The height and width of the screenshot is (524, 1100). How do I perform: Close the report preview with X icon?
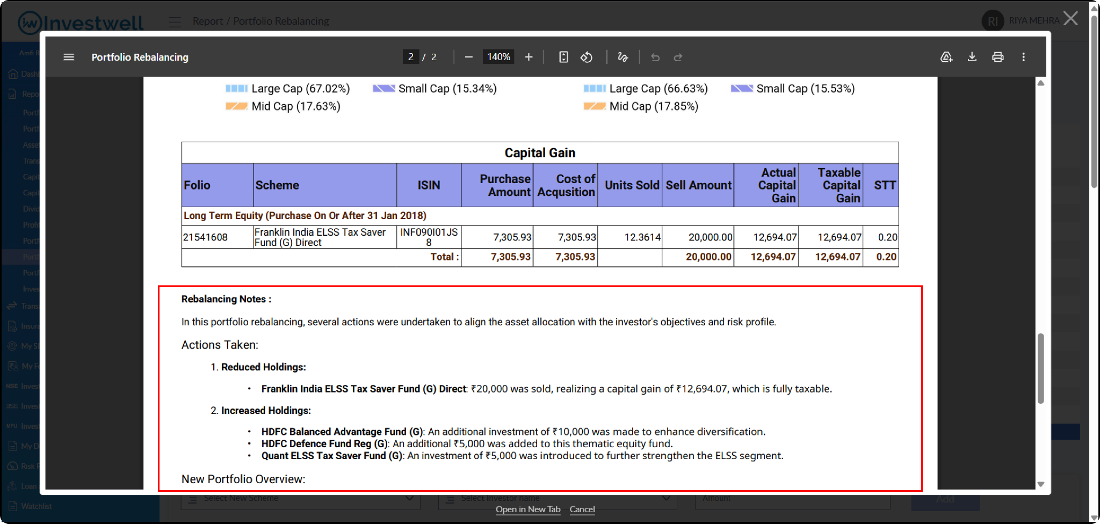click(x=1070, y=19)
